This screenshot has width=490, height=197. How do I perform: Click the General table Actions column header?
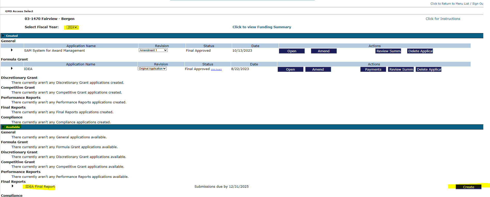coord(374,46)
